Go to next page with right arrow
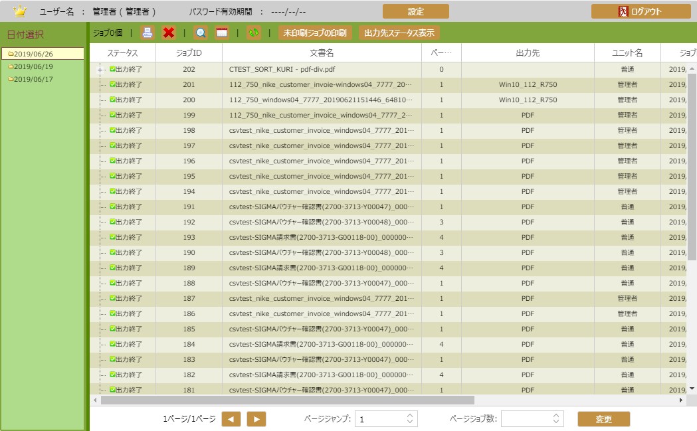The width and height of the screenshot is (697, 431). (256, 419)
